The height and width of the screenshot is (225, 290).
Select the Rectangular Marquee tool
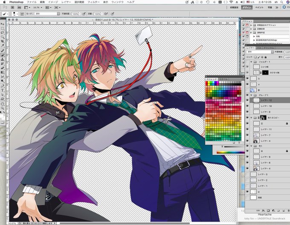click(3, 28)
